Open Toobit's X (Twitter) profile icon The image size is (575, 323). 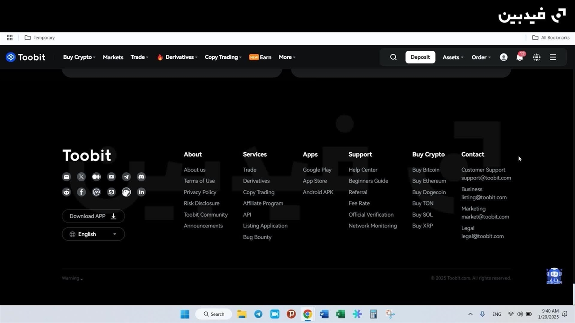(x=81, y=177)
